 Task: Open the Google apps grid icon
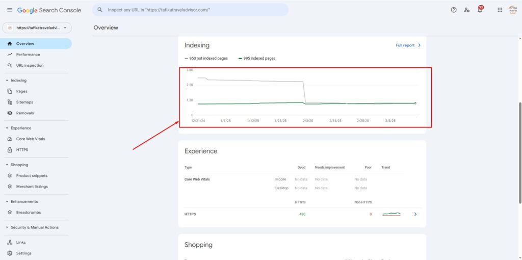[x=500, y=10]
